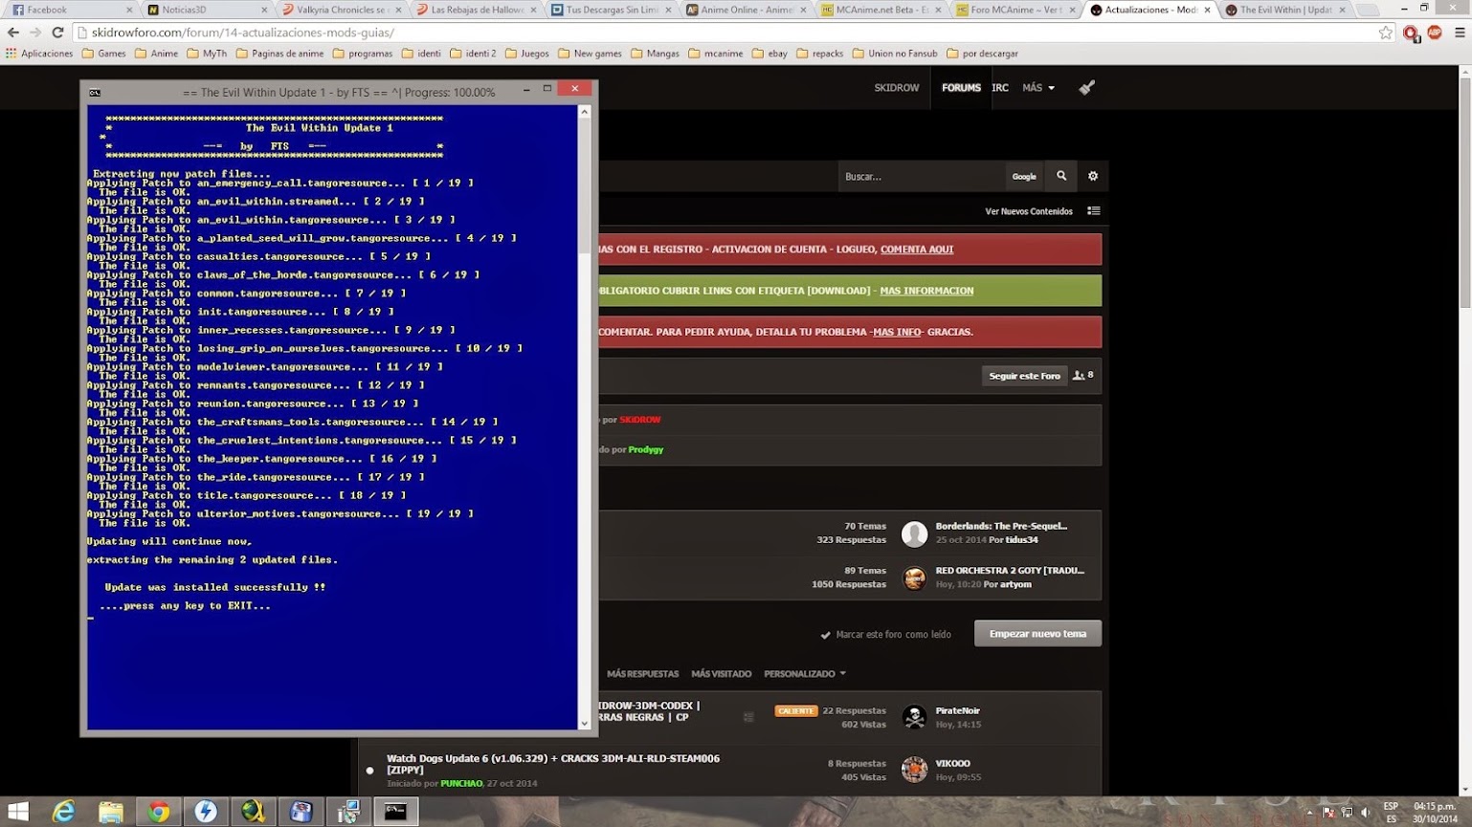Bookmark this page with the star icon
1472x827 pixels.
(1385, 33)
